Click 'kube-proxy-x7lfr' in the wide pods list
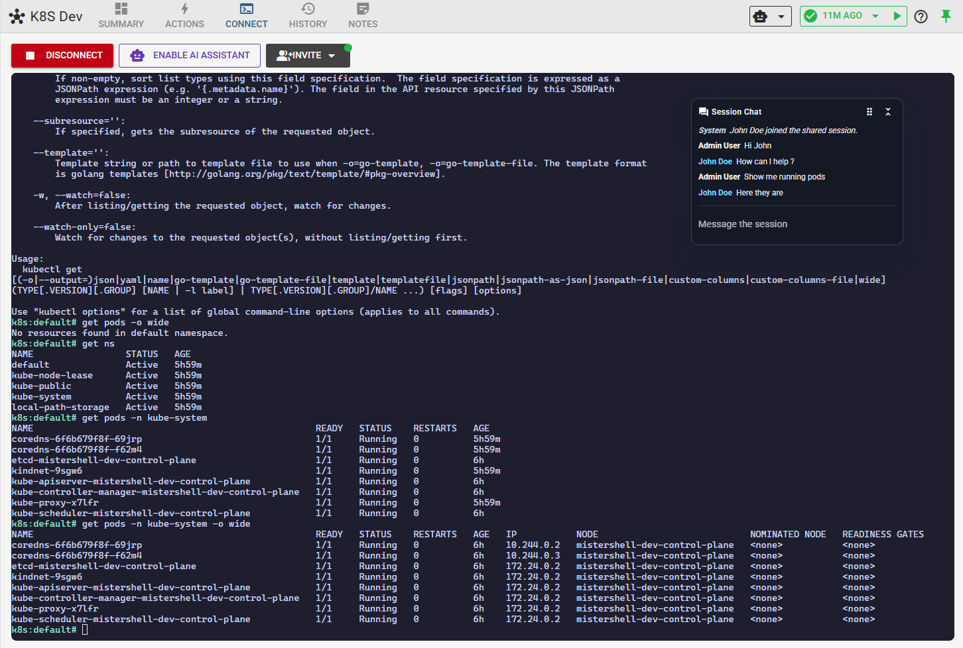Image resolution: width=963 pixels, height=648 pixels. pos(55,608)
